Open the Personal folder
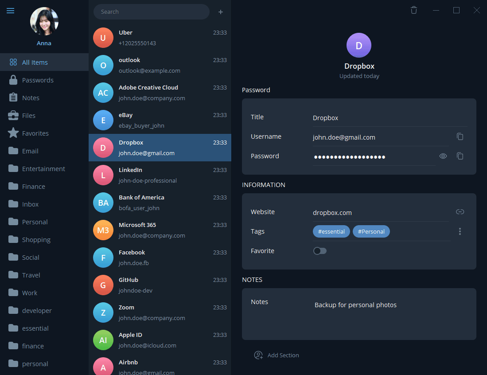The image size is (487, 375). point(44,222)
